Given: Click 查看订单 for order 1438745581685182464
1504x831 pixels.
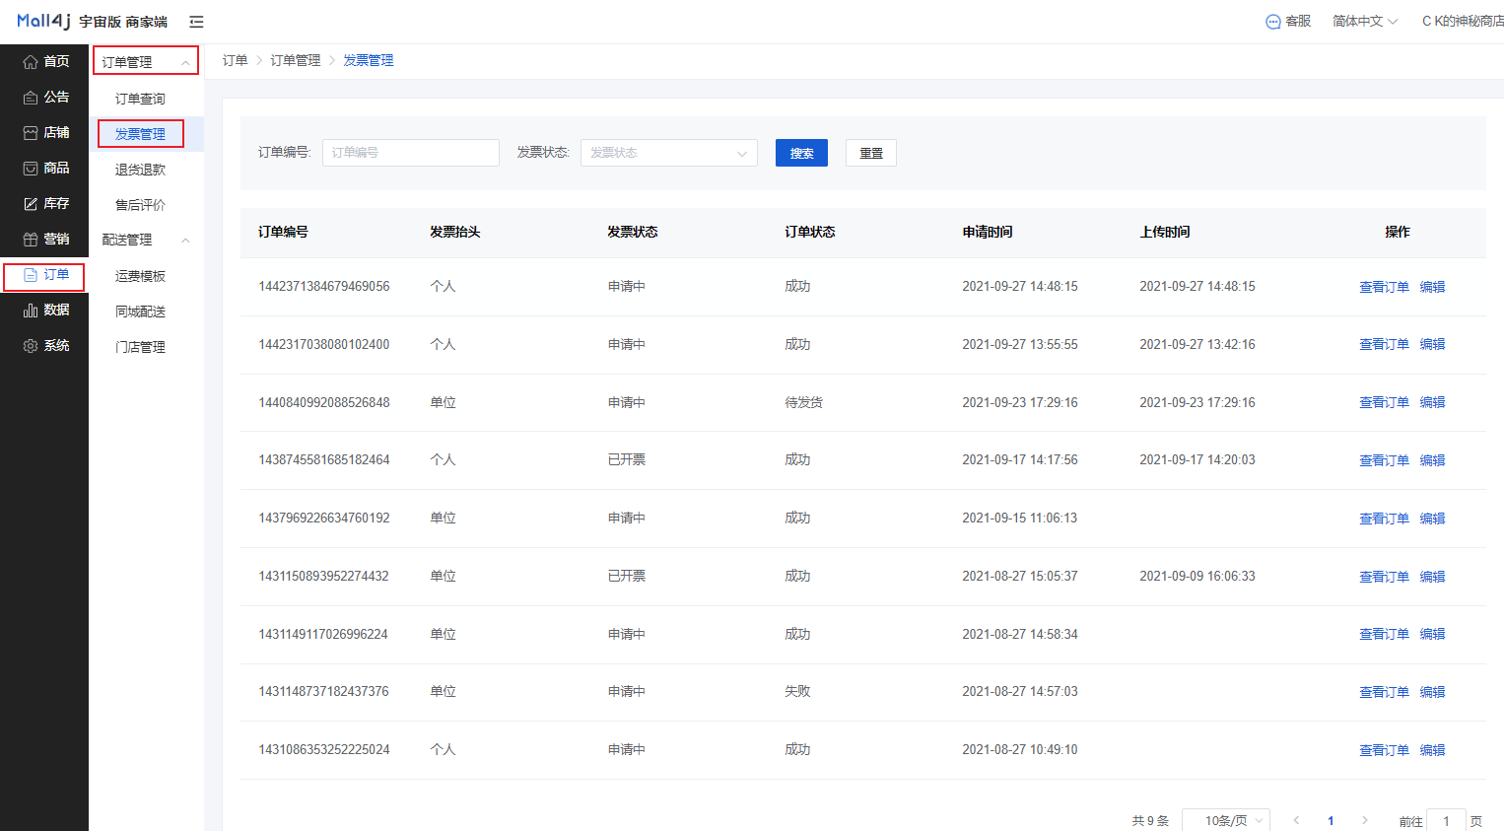Looking at the screenshot, I should click(1384, 460).
